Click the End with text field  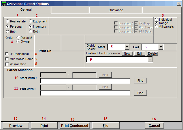[x=85, y=93]
